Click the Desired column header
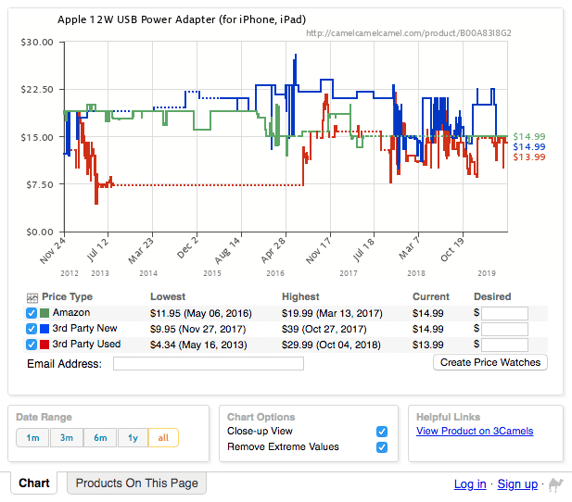Screen dimensions: 572x502 click(x=492, y=296)
